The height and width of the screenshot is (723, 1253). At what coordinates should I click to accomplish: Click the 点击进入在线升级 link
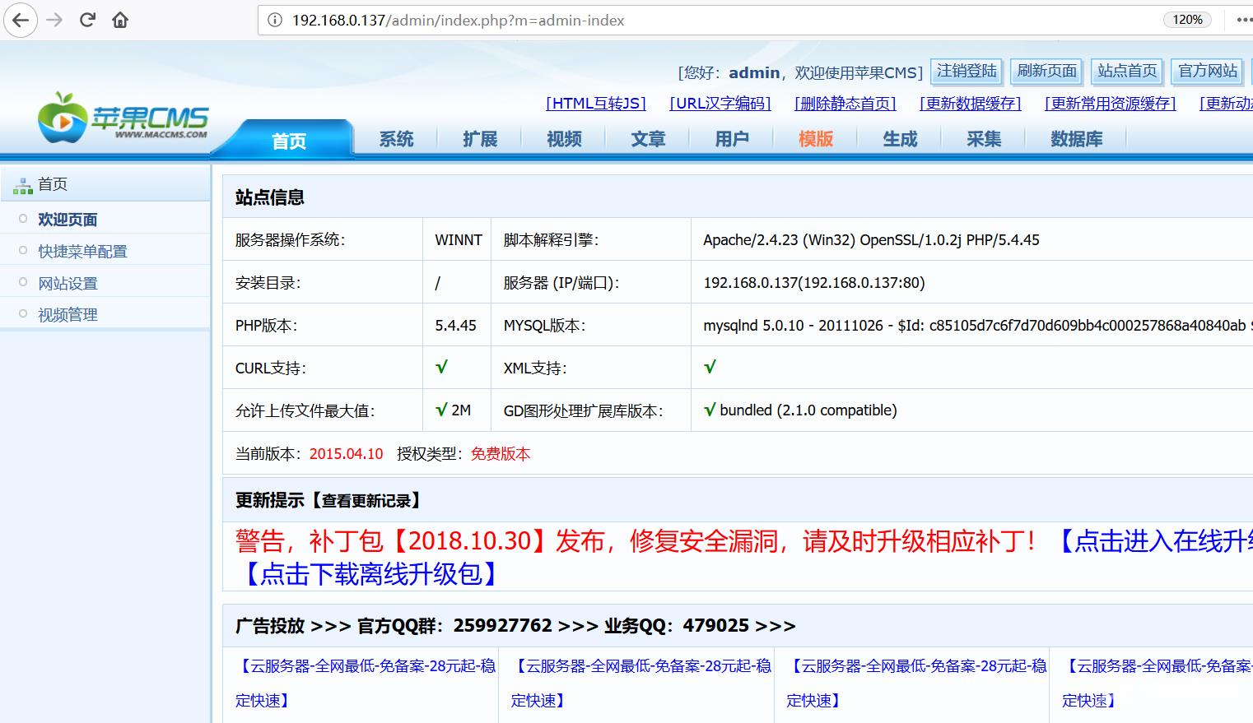coord(1153,540)
